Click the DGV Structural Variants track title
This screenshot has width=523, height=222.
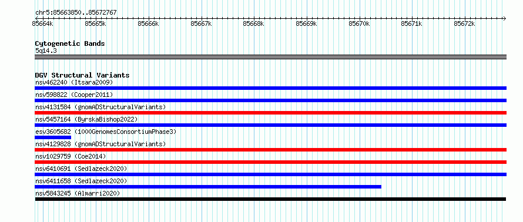point(82,75)
